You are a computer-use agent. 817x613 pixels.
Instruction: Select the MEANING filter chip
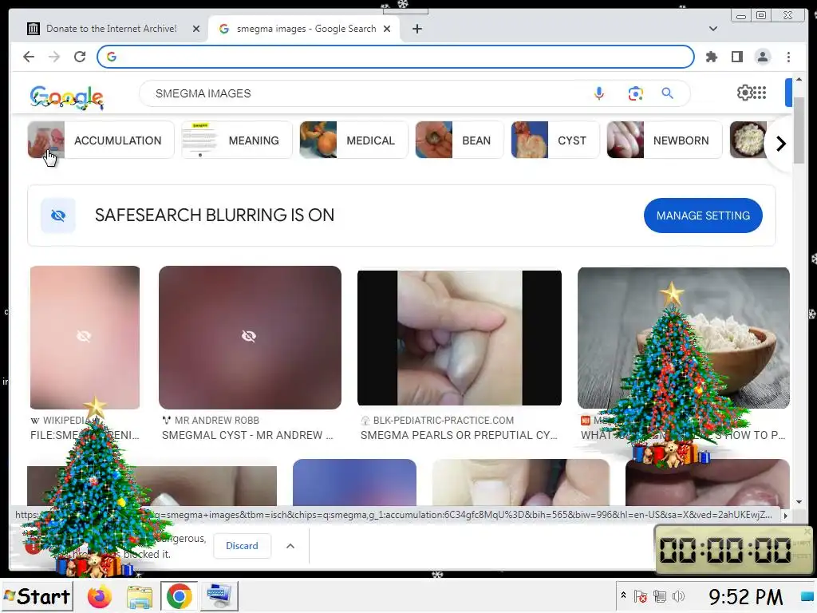point(236,140)
